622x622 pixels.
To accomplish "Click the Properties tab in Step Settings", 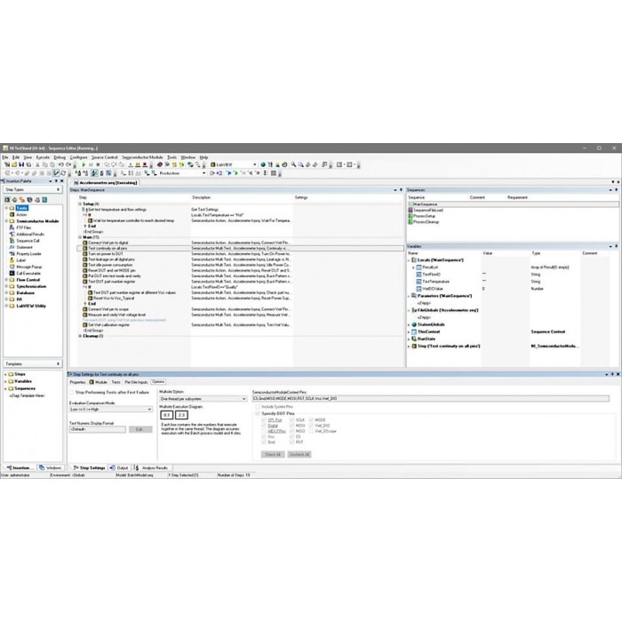I will 77,382.
